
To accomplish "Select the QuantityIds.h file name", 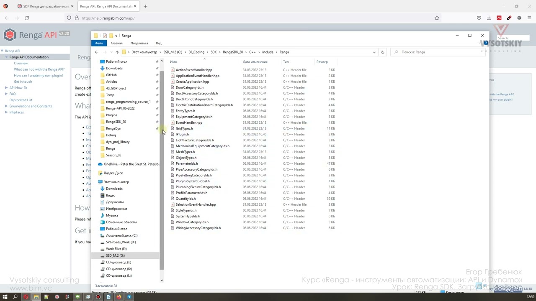I will click(x=186, y=199).
